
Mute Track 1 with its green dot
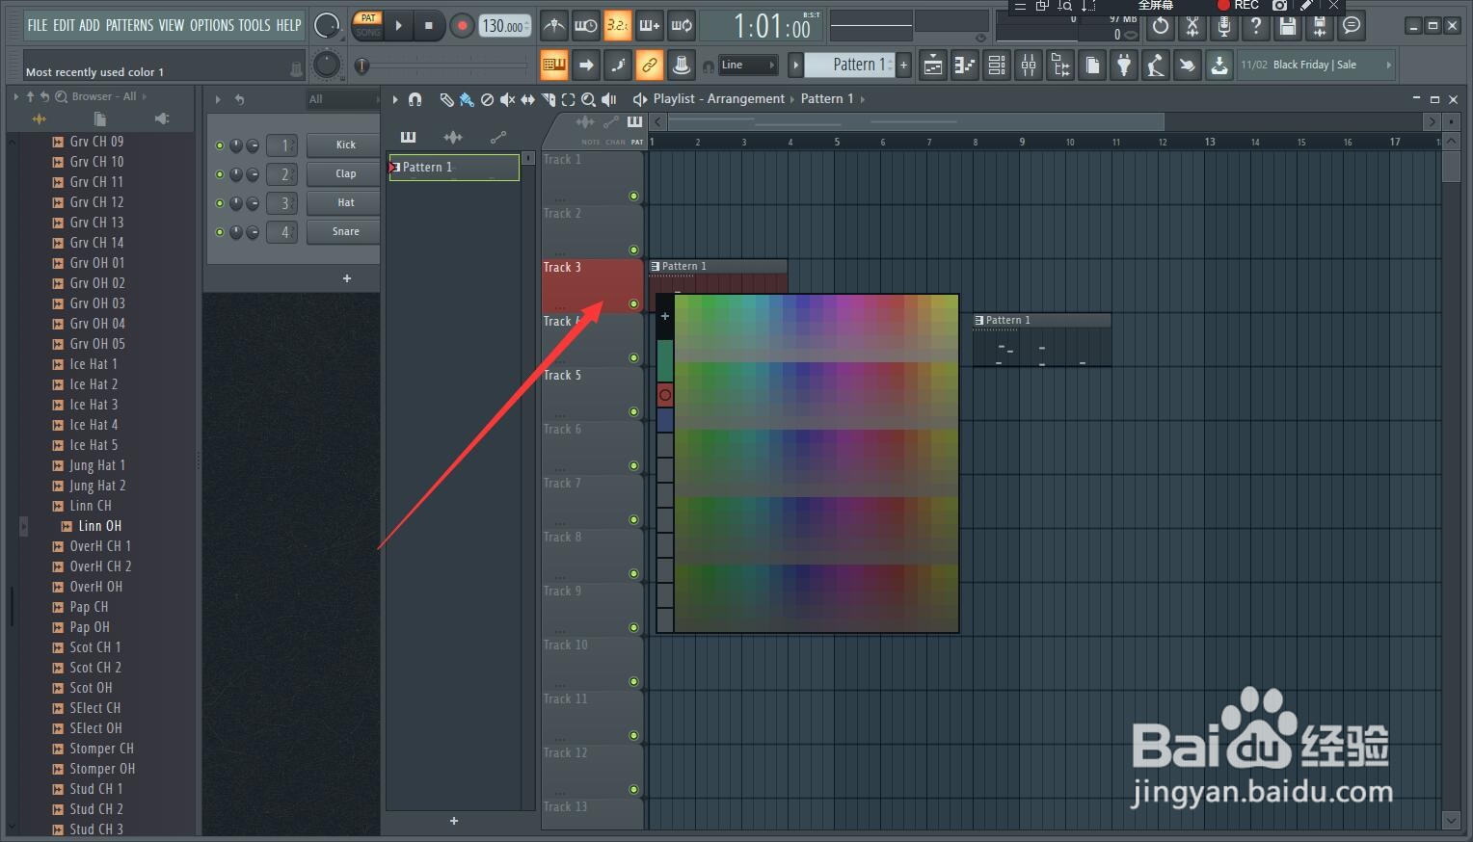click(633, 197)
